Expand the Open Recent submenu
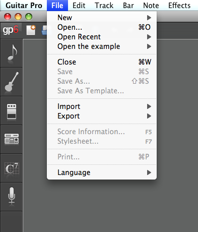The height and width of the screenshot is (232, 198). click(x=102, y=37)
